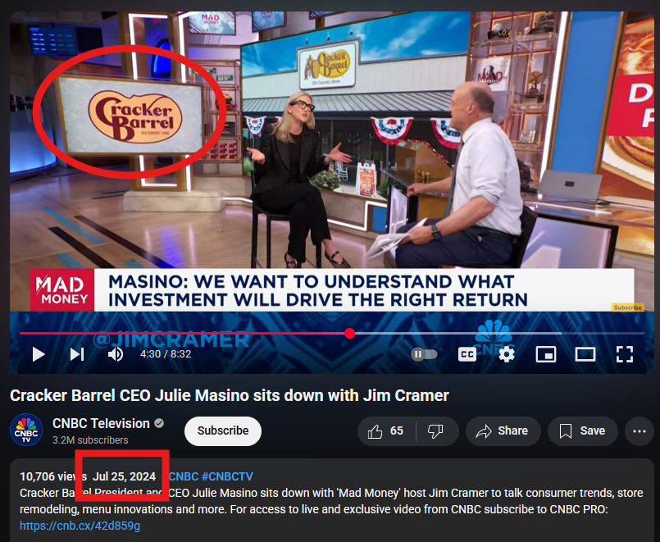Turn on closed captions
This screenshot has width=660, height=542.
click(467, 354)
